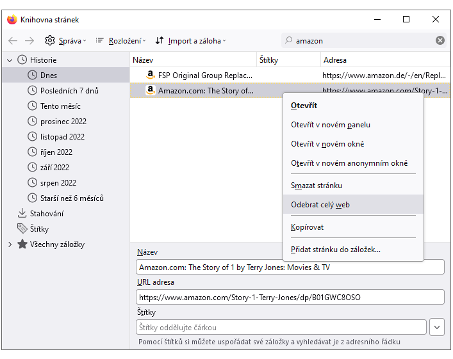Open Štítky in the sidebar
Image resolution: width=453 pixels, height=359 pixels.
(66, 229)
